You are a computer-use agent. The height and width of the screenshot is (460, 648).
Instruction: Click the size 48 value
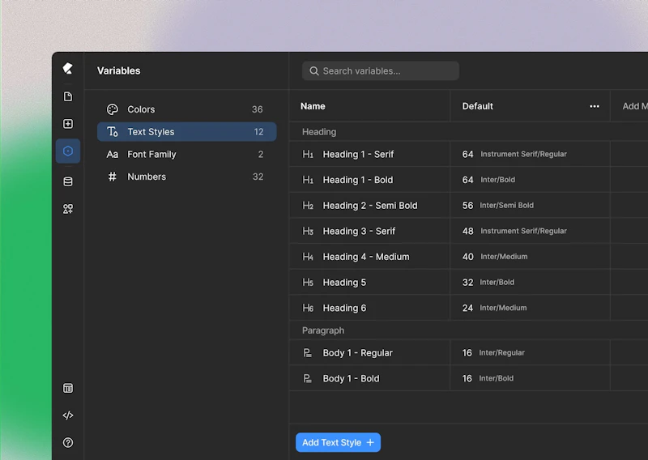(x=468, y=231)
